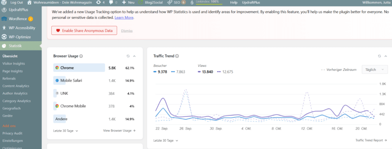Click Willkommen, Jutta account menu
Viewport: 392px width, 149px height.
click(376, 3)
